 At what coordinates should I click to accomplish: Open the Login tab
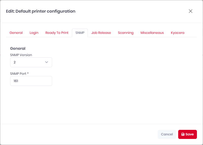coord(34,33)
